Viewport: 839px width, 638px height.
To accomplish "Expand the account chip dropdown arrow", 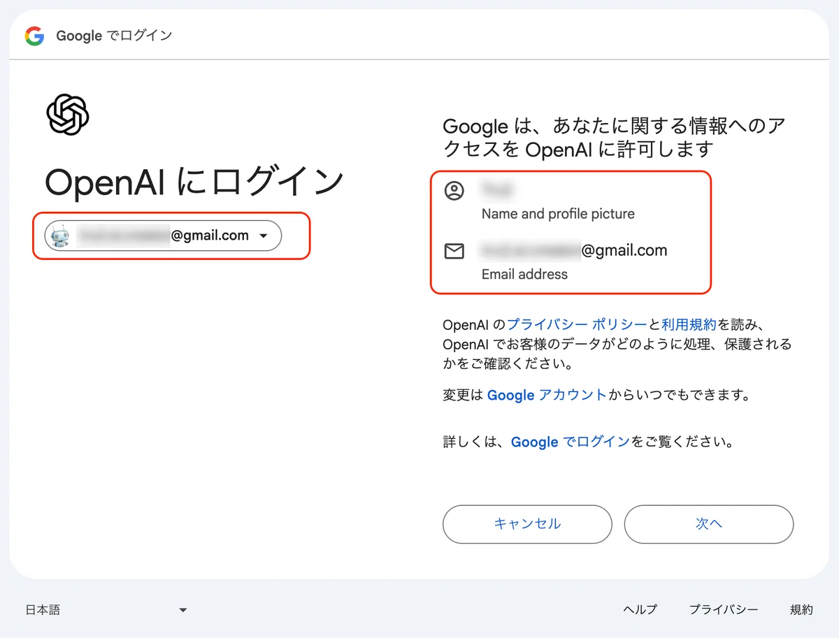I will click(264, 236).
